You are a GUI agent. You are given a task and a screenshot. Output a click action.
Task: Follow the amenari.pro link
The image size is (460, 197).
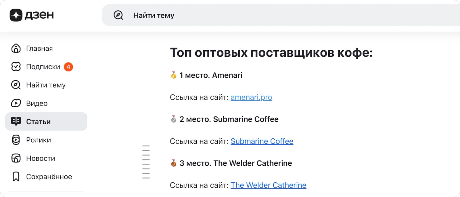(251, 97)
